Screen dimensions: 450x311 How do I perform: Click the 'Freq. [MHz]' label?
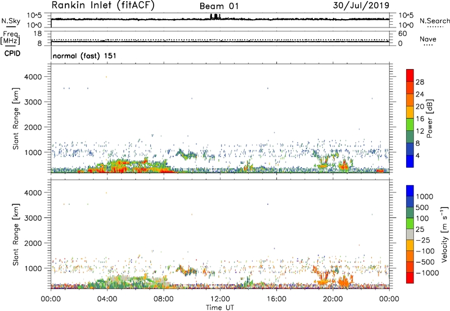pyautogui.click(x=10, y=38)
